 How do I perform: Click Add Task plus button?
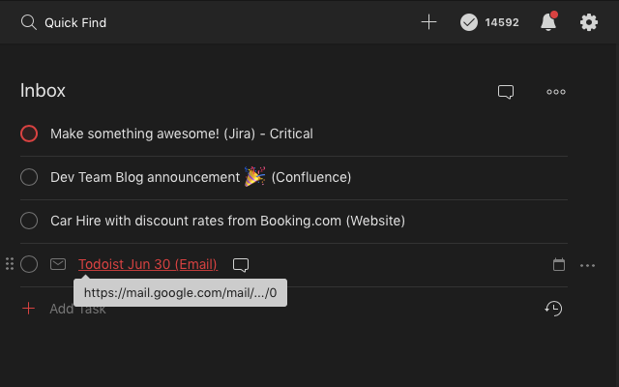pyautogui.click(x=29, y=309)
